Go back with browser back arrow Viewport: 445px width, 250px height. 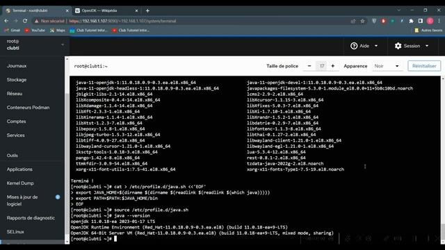pyautogui.click(x=6, y=21)
